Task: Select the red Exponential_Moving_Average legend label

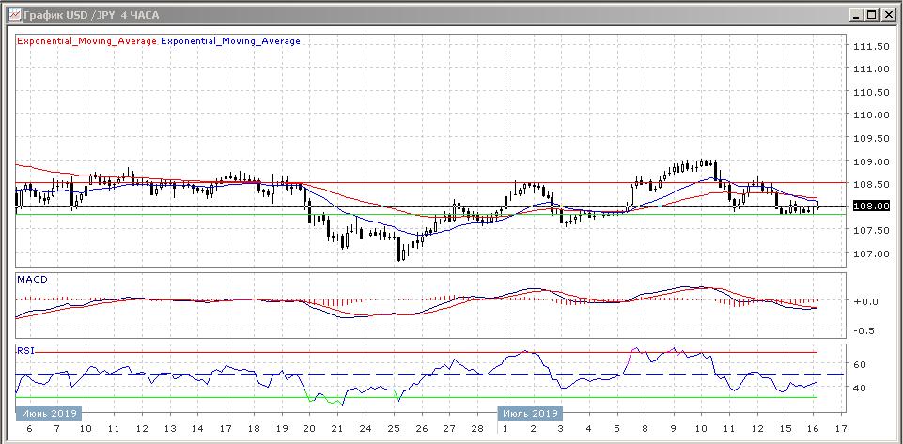Action: [x=87, y=41]
